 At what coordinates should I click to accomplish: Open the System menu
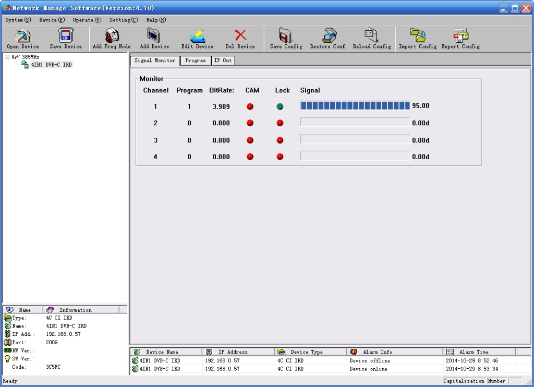pyautogui.click(x=18, y=20)
